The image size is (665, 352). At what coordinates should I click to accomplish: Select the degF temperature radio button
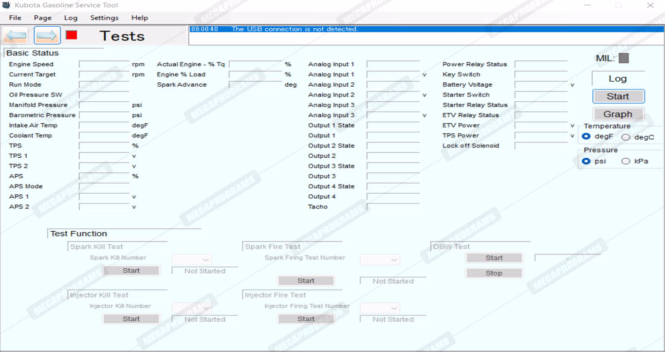point(587,137)
